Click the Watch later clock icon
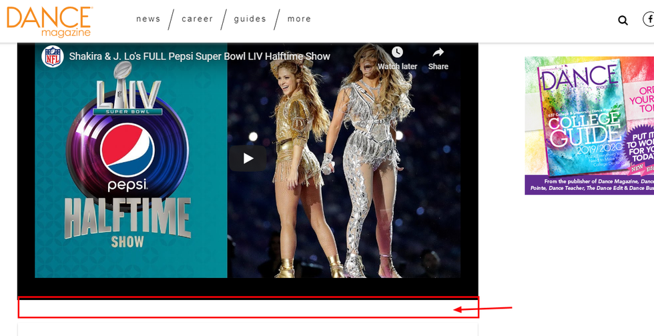This screenshot has width=654, height=336. coord(397,52)
